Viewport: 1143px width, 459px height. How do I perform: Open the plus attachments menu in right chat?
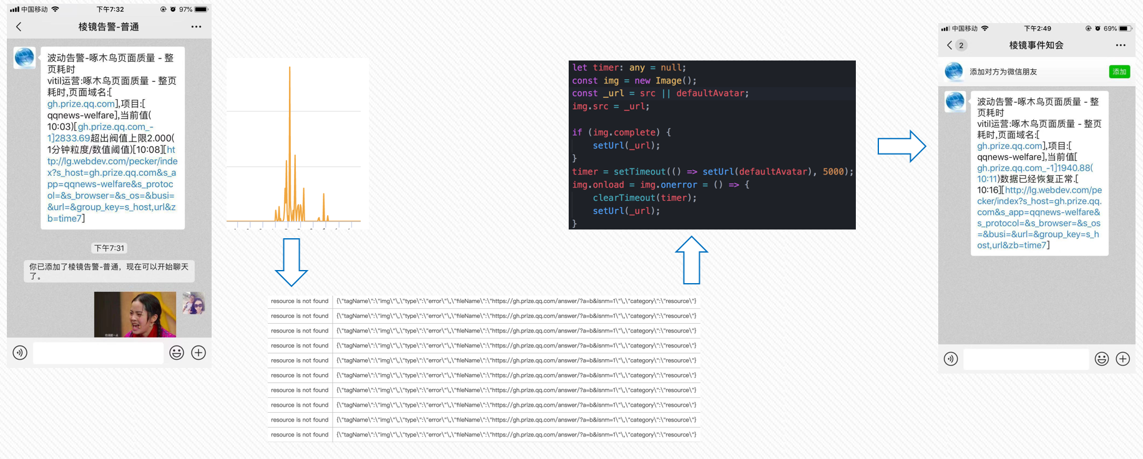(x=1123, y=359)
